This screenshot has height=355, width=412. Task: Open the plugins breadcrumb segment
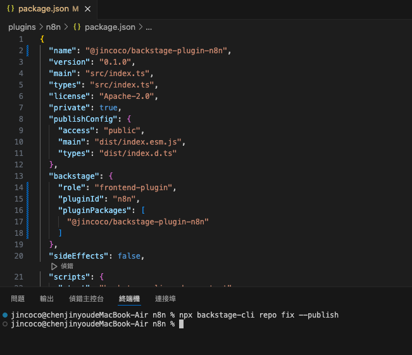22,27
